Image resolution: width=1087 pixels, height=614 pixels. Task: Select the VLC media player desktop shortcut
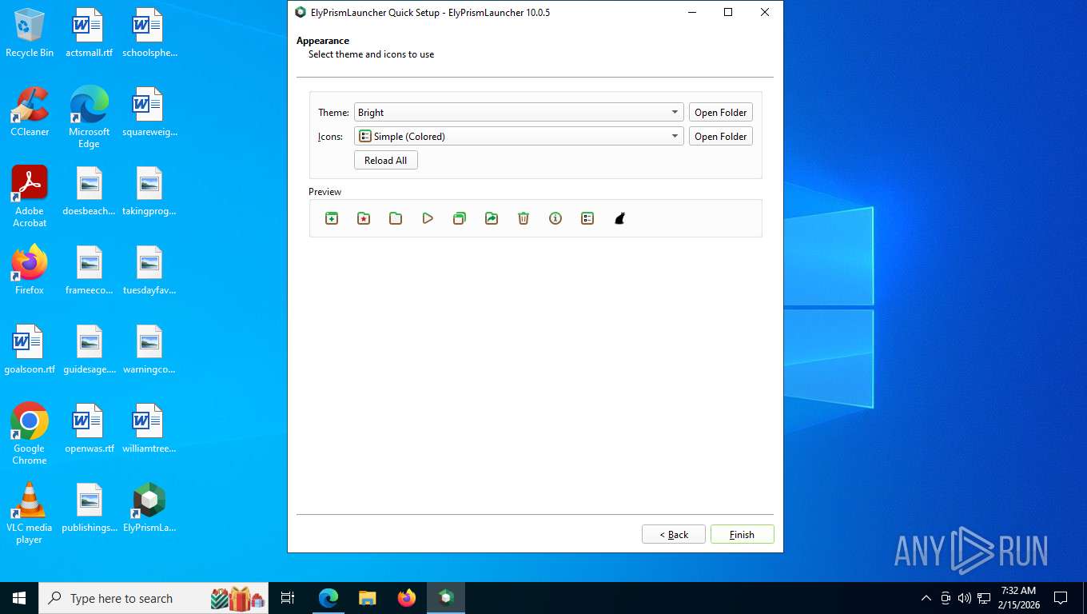pyautogui.click(x=30, y=513)
